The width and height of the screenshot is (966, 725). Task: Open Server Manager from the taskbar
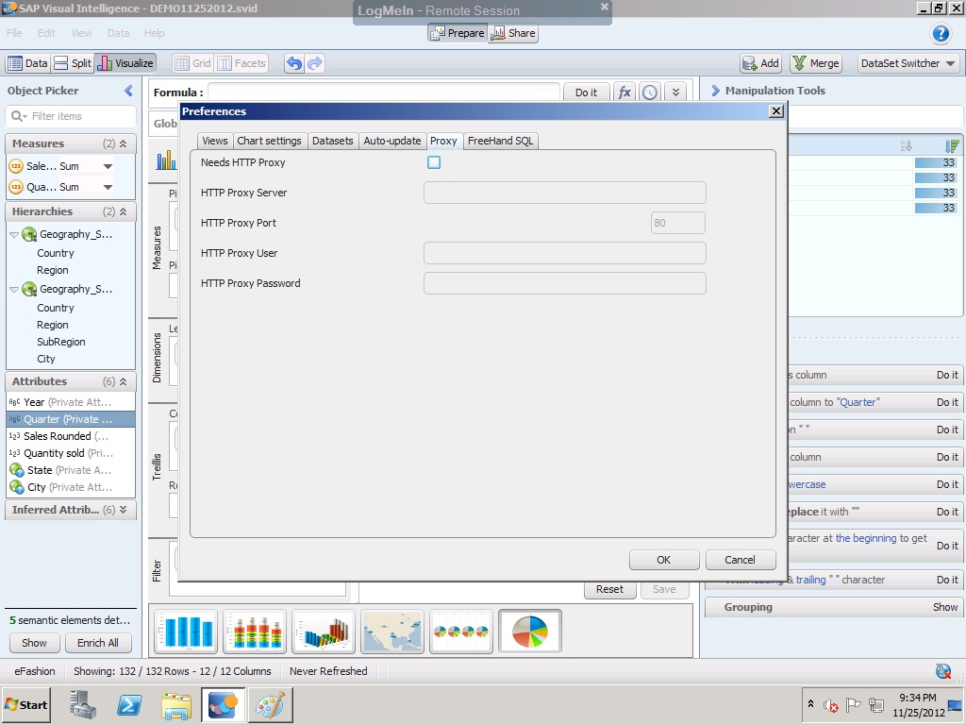pyautogui.click(x=83, y=704)
